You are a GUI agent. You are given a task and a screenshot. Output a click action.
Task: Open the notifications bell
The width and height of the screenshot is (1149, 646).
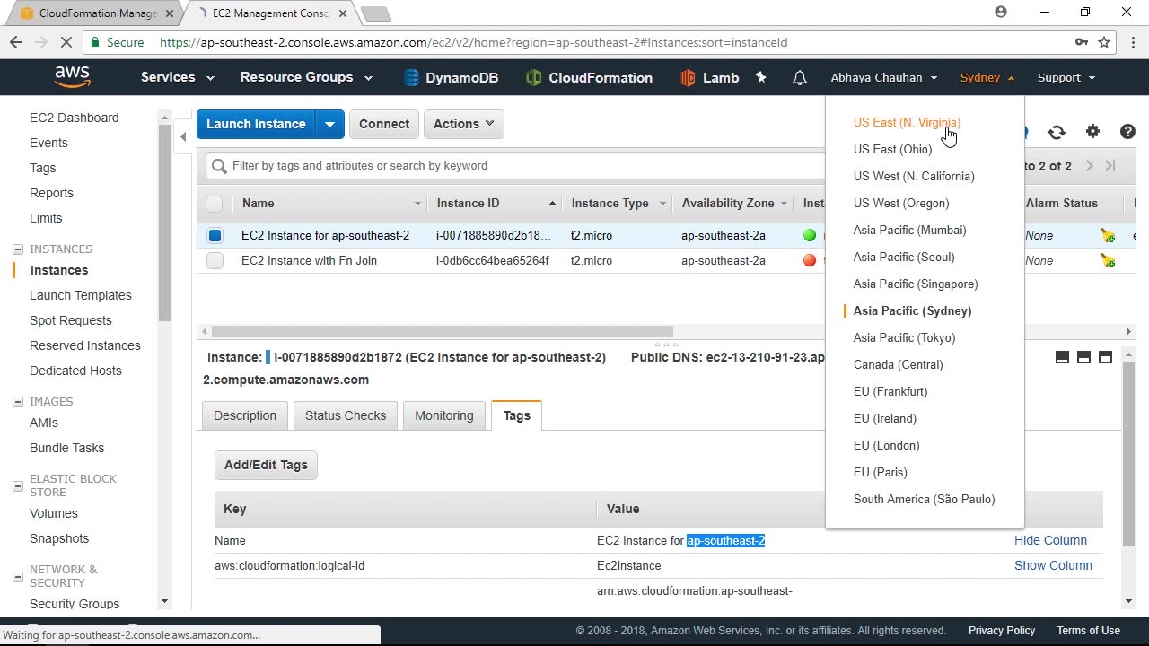coord(800,78)
